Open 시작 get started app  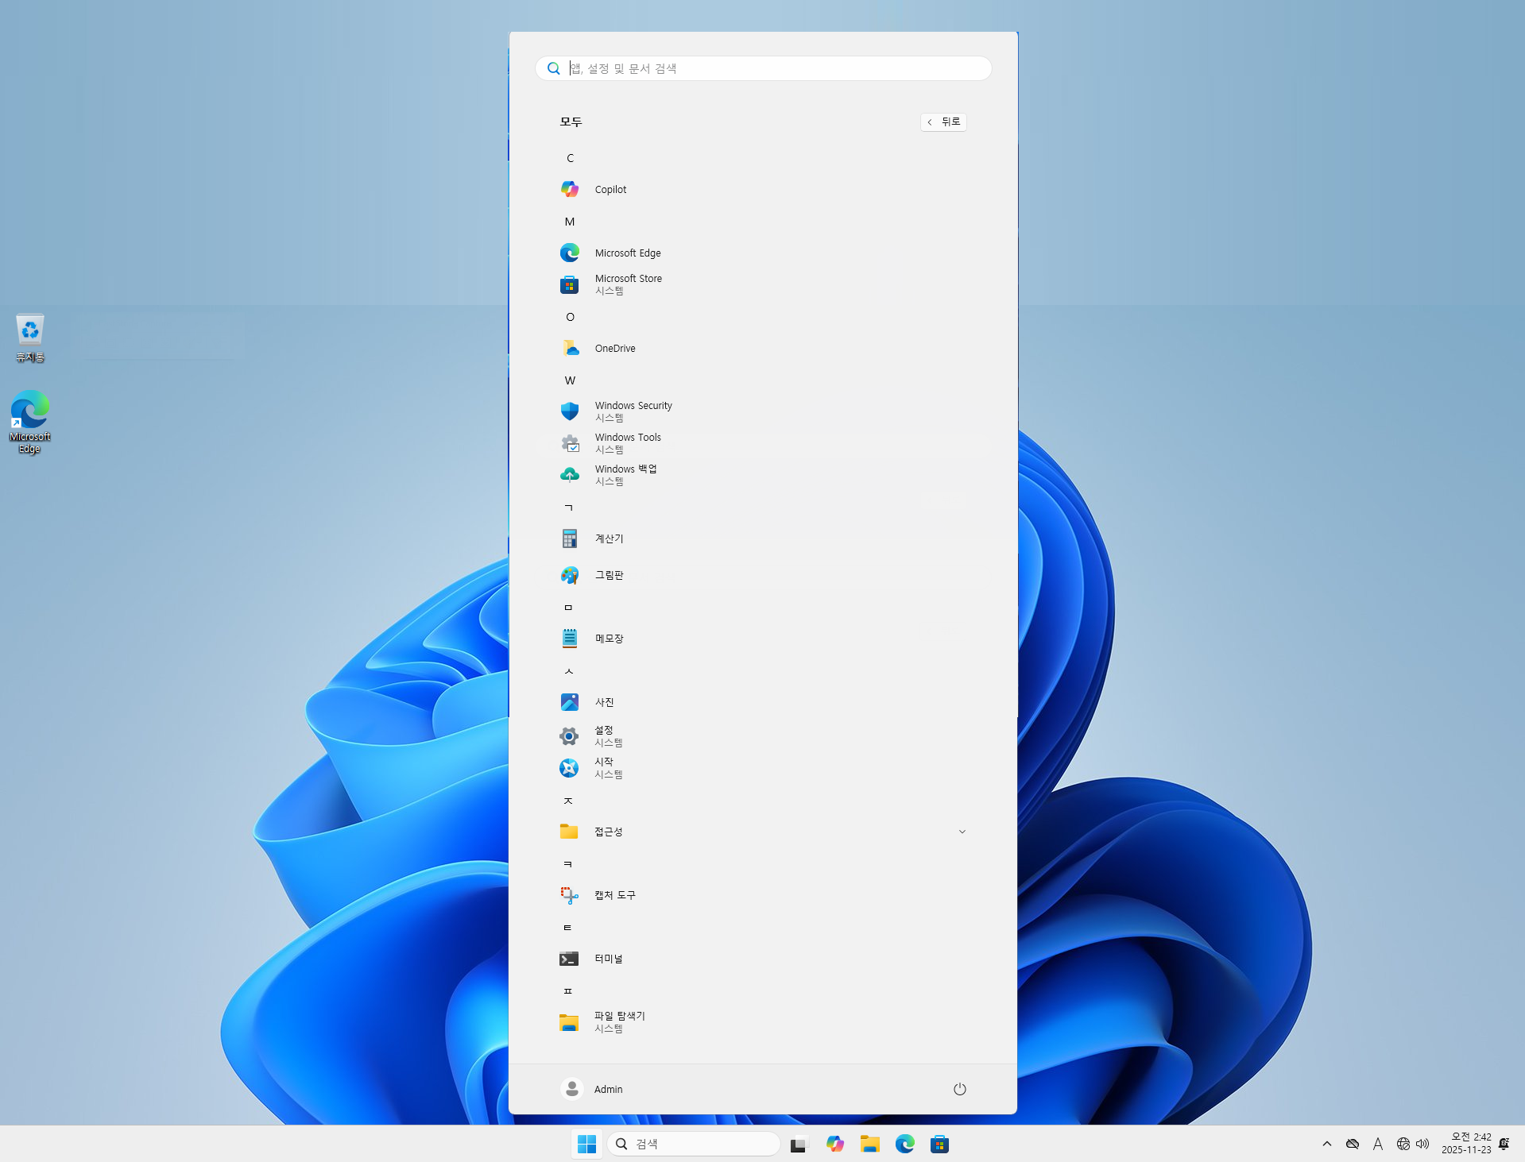pyautogui.click(x=763, y=768)
